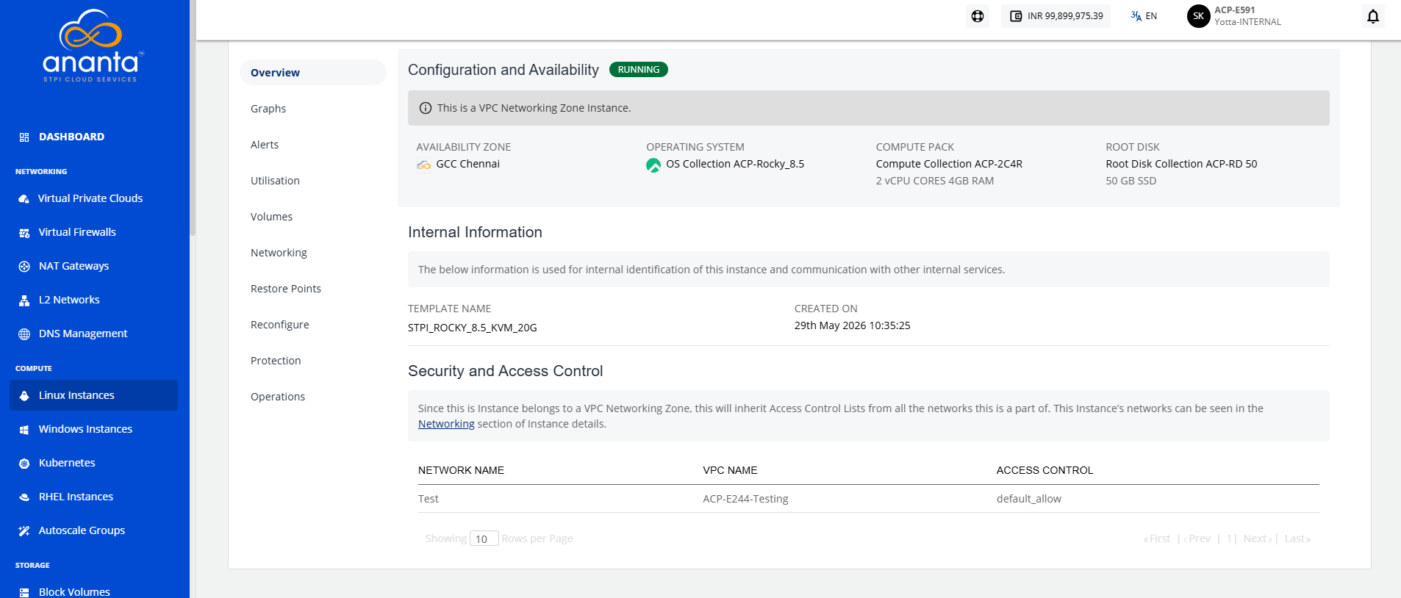Click the info icon in VPC notice
The height and width of the screenshot is (598, 1401).
(x=425, y=108)
